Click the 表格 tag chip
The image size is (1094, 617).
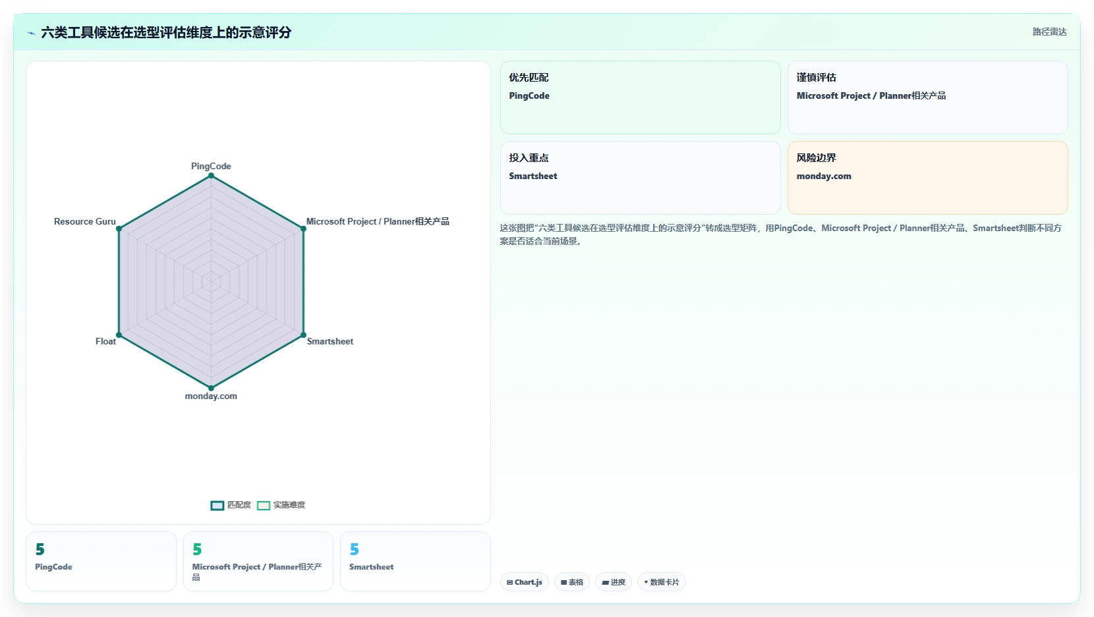tap(572, 582)
